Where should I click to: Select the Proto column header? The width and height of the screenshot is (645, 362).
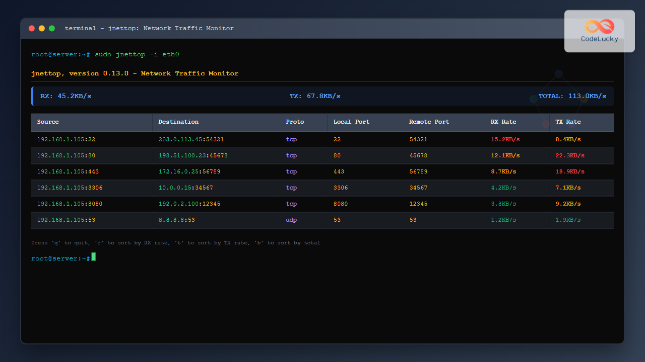pyautogui.click(x=295, y=122)
